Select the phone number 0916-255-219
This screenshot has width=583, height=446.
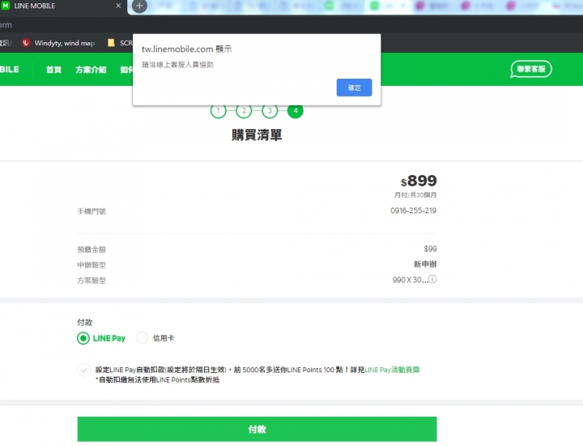pos(413,211)
